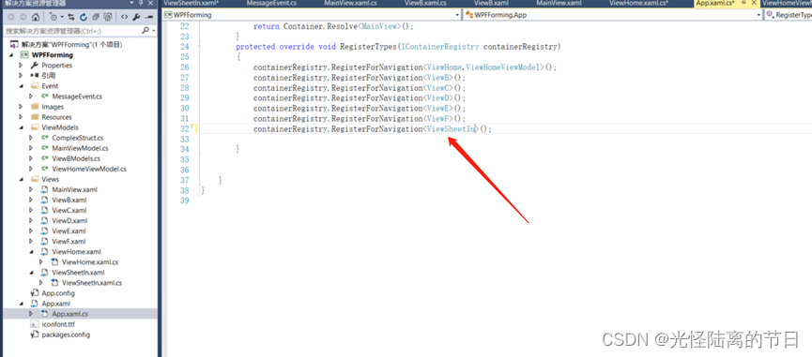The height and width of the screenshot is (357, 812).
Task: Click the Forward navigation icon in Solution Explorer
Action: [23, 17]
